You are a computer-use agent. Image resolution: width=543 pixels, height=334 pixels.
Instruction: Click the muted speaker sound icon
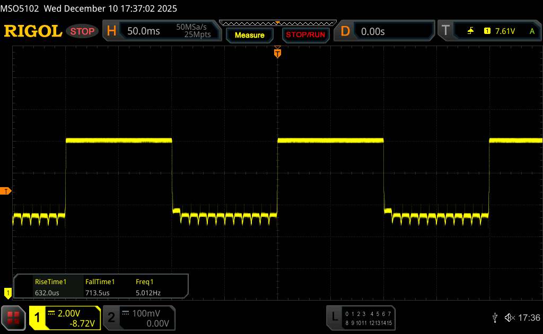[x=509, y=318]
